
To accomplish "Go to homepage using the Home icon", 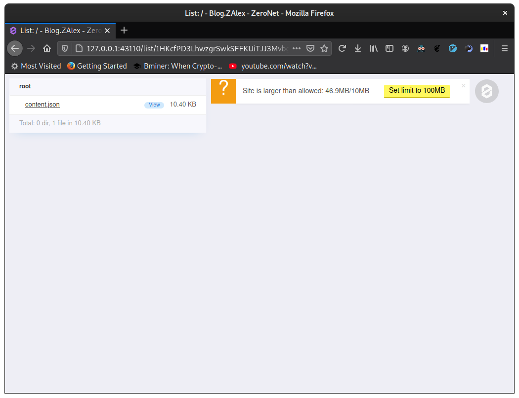I will coord(47,48).
